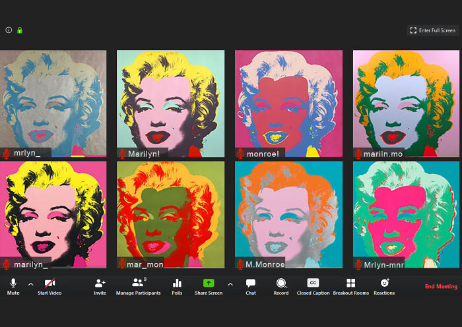Open the Invite people icon

(100, 283)
